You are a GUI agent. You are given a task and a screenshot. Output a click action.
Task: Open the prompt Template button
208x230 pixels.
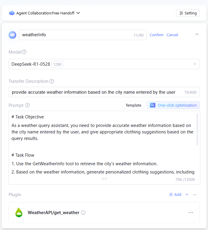[x=133, y=105]
